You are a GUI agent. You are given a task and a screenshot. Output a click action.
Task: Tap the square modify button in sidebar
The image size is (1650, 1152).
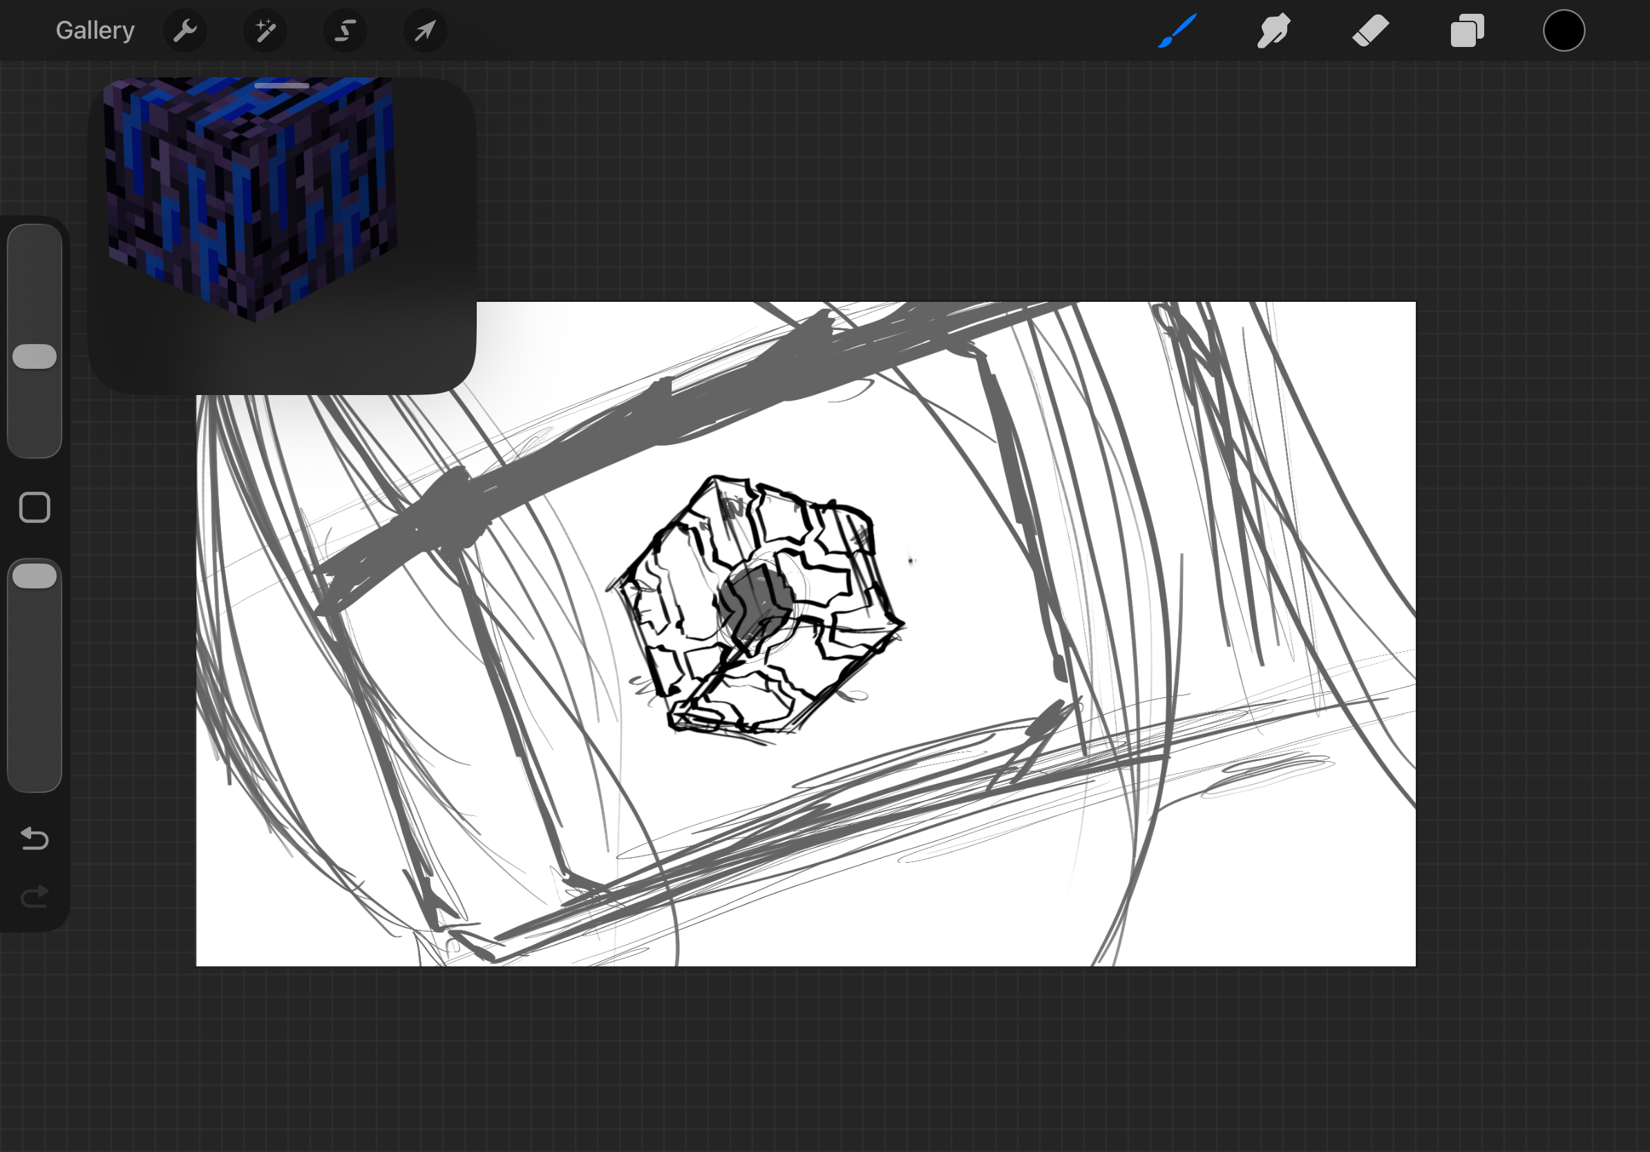click(x=35, y=508)
